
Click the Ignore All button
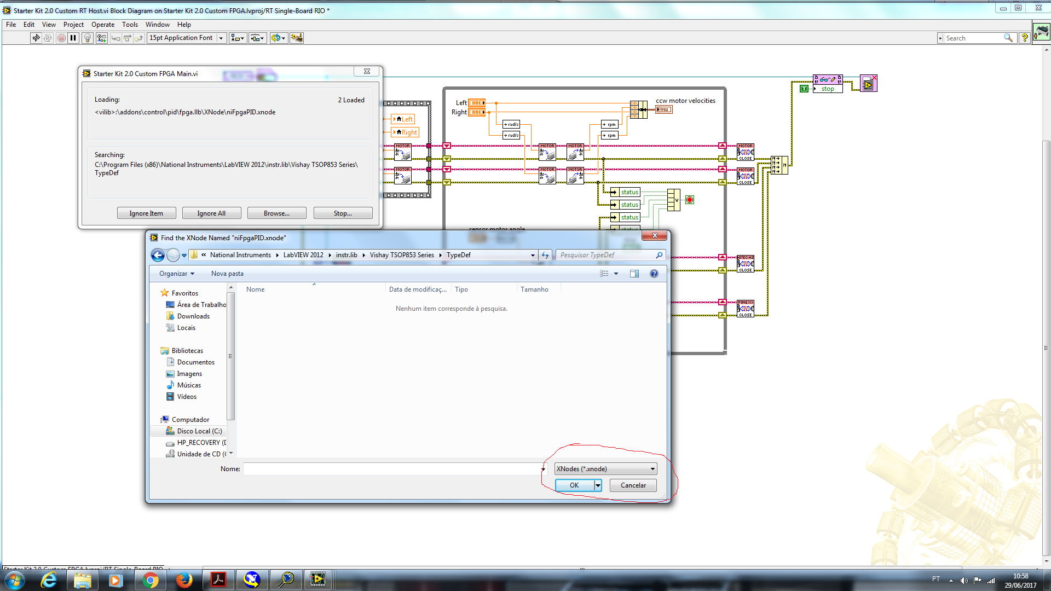click(211, 213)
